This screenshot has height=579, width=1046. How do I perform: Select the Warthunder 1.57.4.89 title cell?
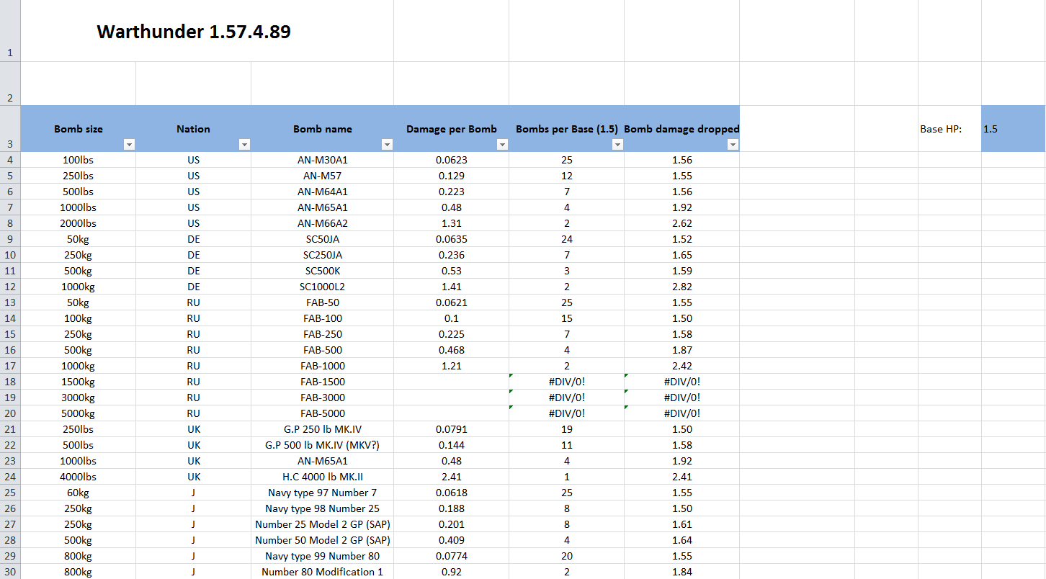point(207,31)
